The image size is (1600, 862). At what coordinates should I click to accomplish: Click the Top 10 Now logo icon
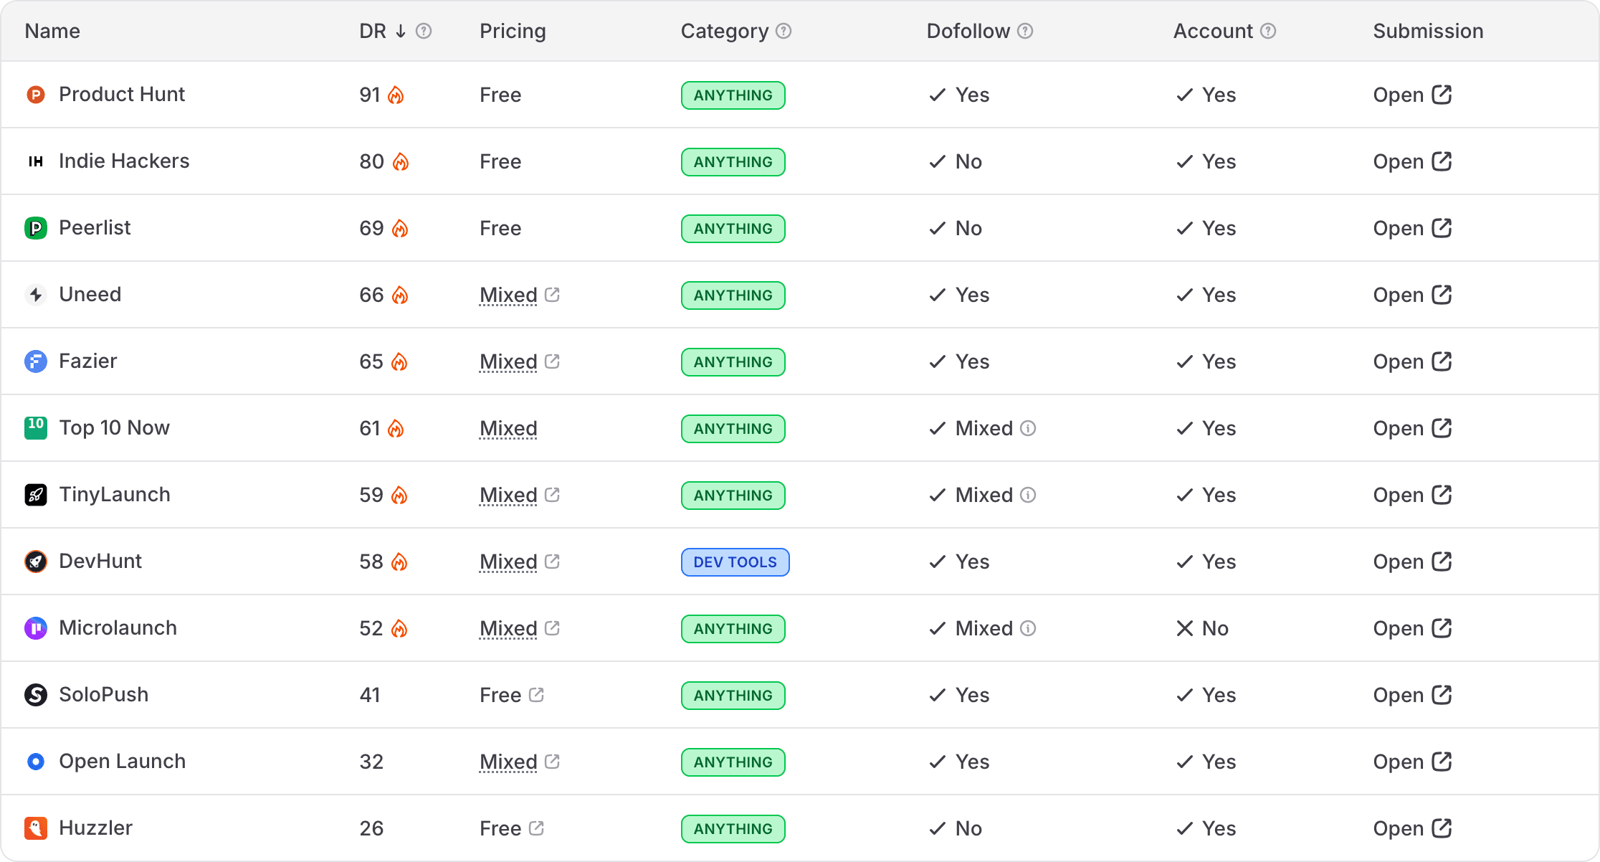(36, 428)
